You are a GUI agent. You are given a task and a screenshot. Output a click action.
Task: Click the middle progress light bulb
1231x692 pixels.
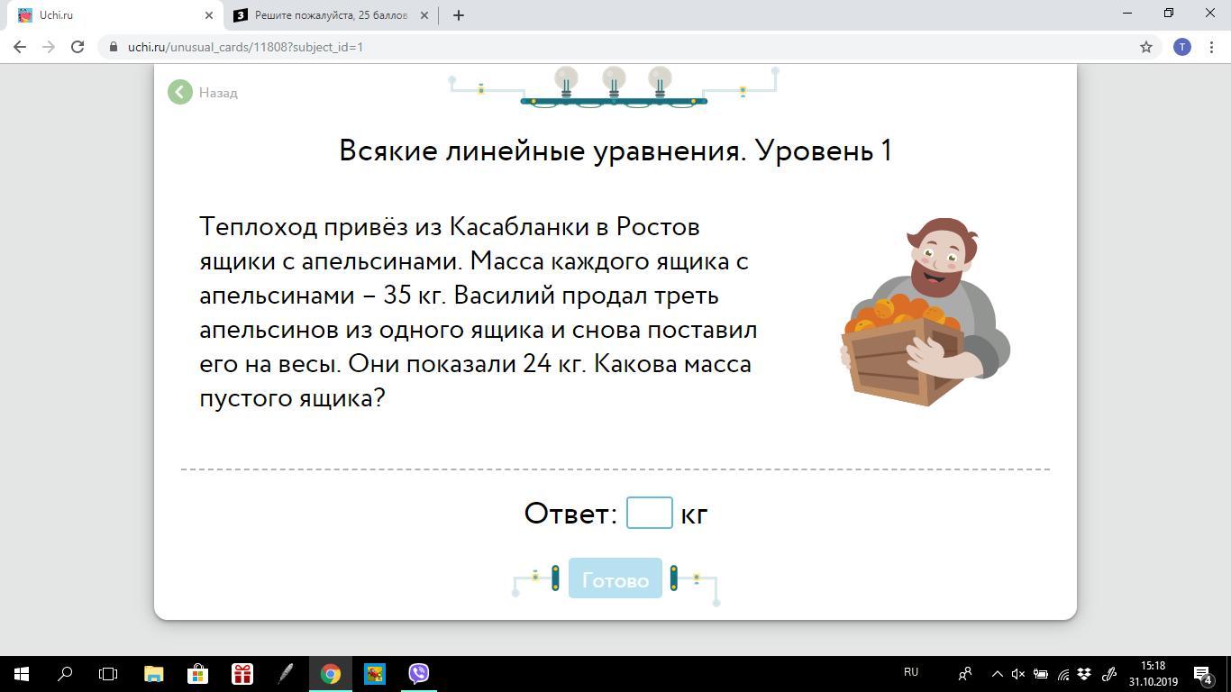614,82
